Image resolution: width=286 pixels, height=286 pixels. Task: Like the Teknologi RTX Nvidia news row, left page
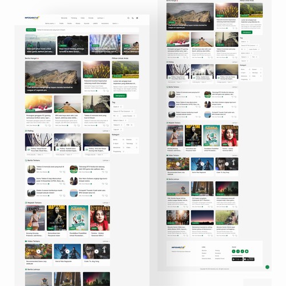tap(103, 172)
